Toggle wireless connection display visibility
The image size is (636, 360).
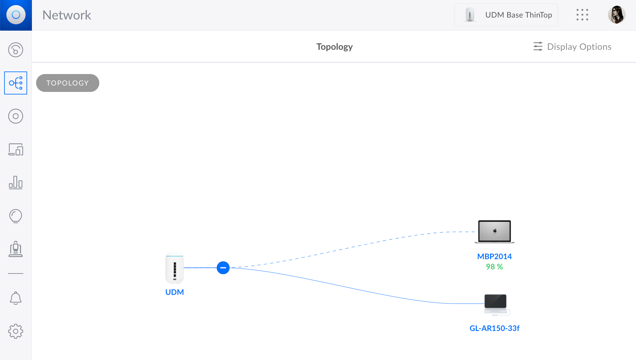[572, 46]
